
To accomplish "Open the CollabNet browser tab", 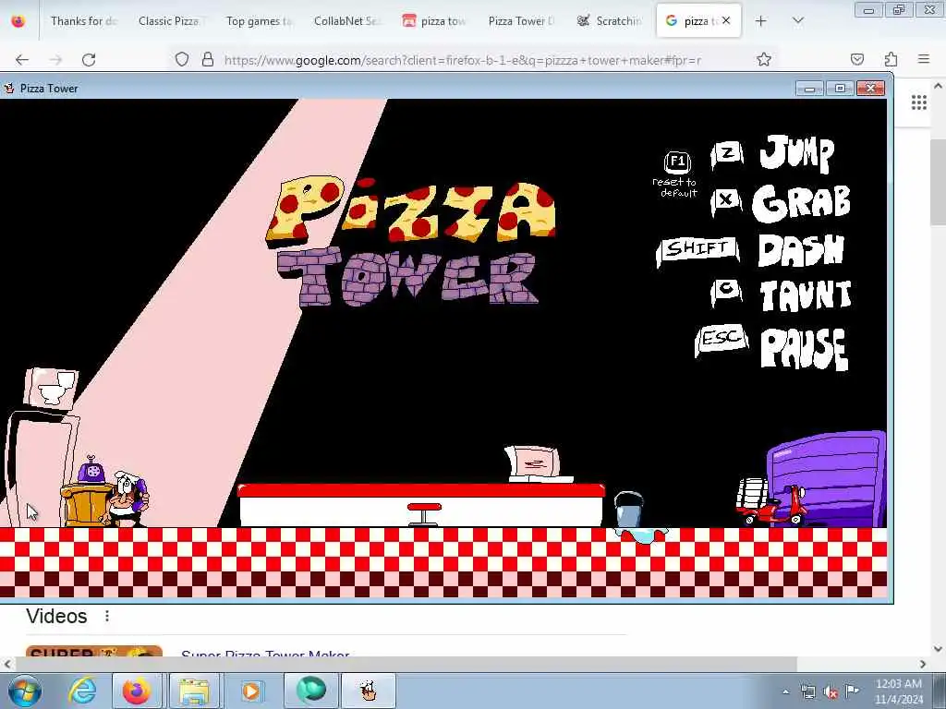I will 346,21.
